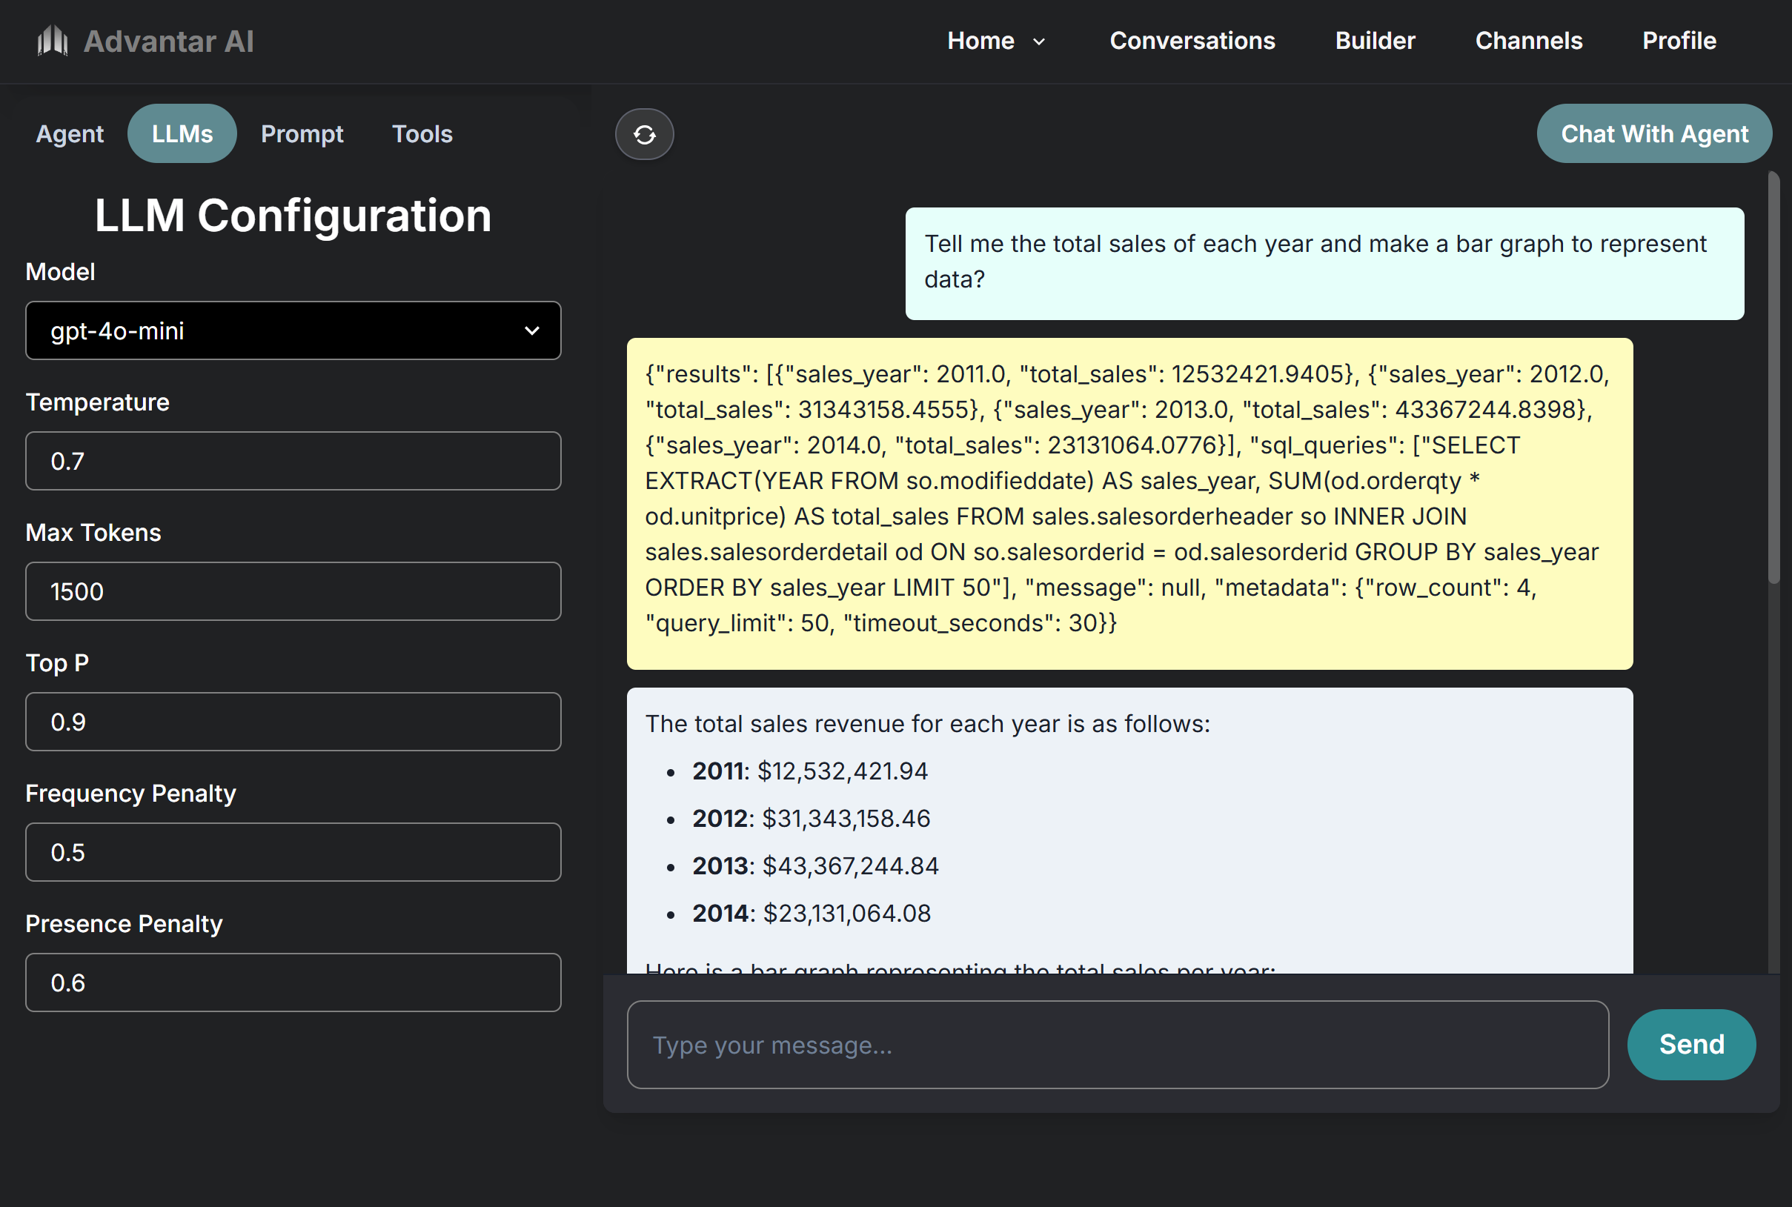Go to Profile page
This screenshot has width=1792, height=1207.
point(1679,41)
